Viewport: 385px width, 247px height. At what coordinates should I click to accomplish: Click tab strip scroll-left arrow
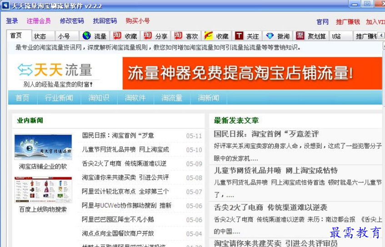(381, 35)
